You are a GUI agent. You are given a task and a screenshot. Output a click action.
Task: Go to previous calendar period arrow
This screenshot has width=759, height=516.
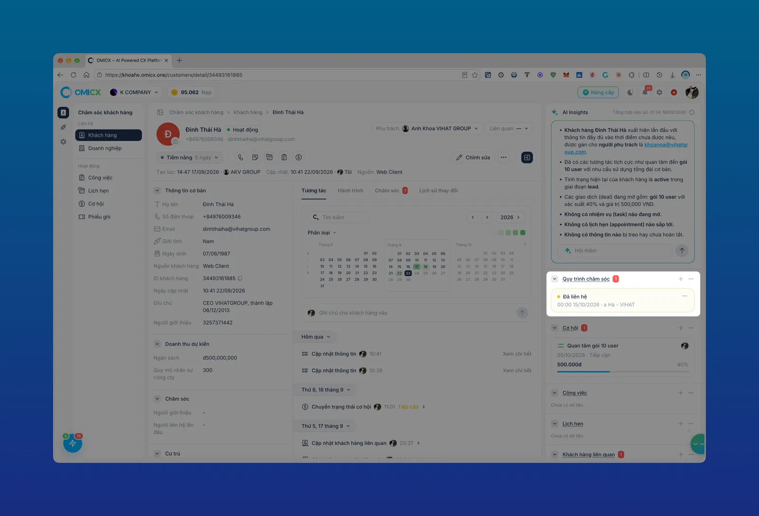point(472,217)
